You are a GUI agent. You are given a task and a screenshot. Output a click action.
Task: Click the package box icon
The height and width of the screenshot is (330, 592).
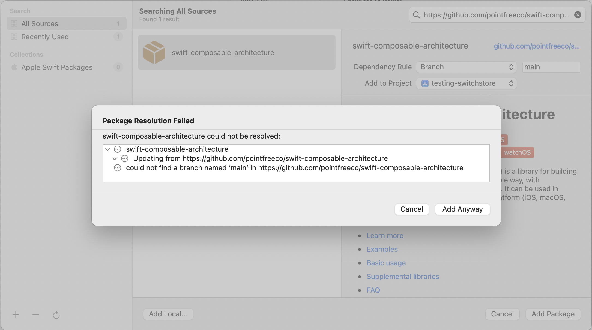click(x=154, y=52)
